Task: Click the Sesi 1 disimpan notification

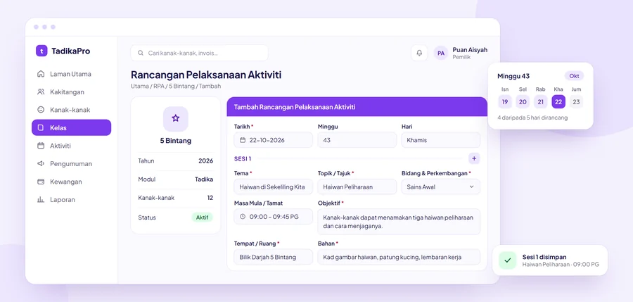Action: [550, 260]
